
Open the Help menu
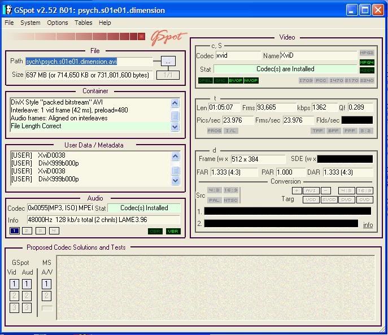coord(105,23)
